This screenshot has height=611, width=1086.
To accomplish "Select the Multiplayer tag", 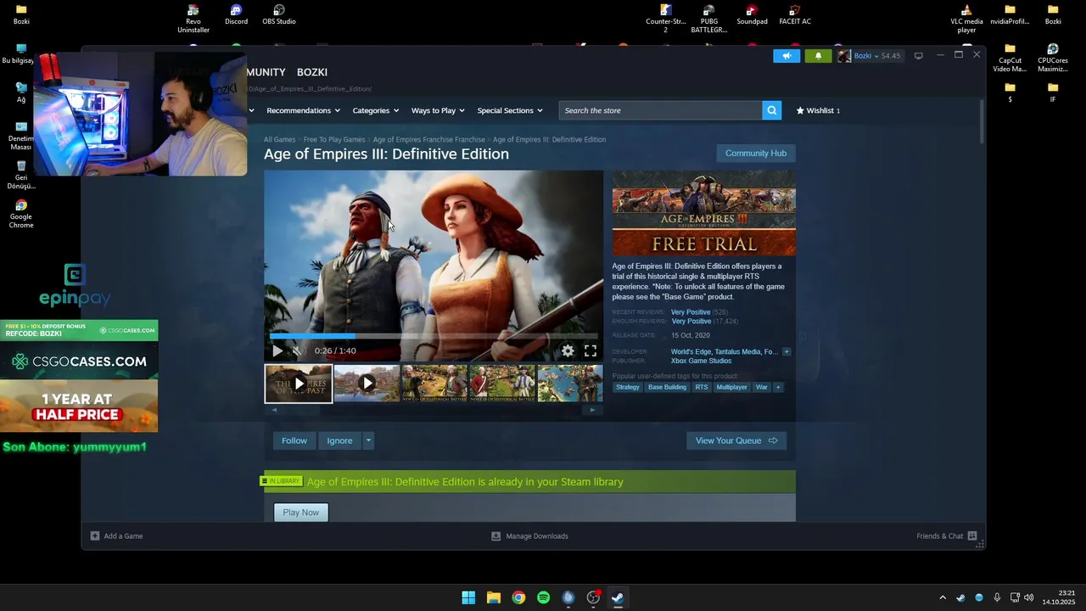I will (731, 387).
